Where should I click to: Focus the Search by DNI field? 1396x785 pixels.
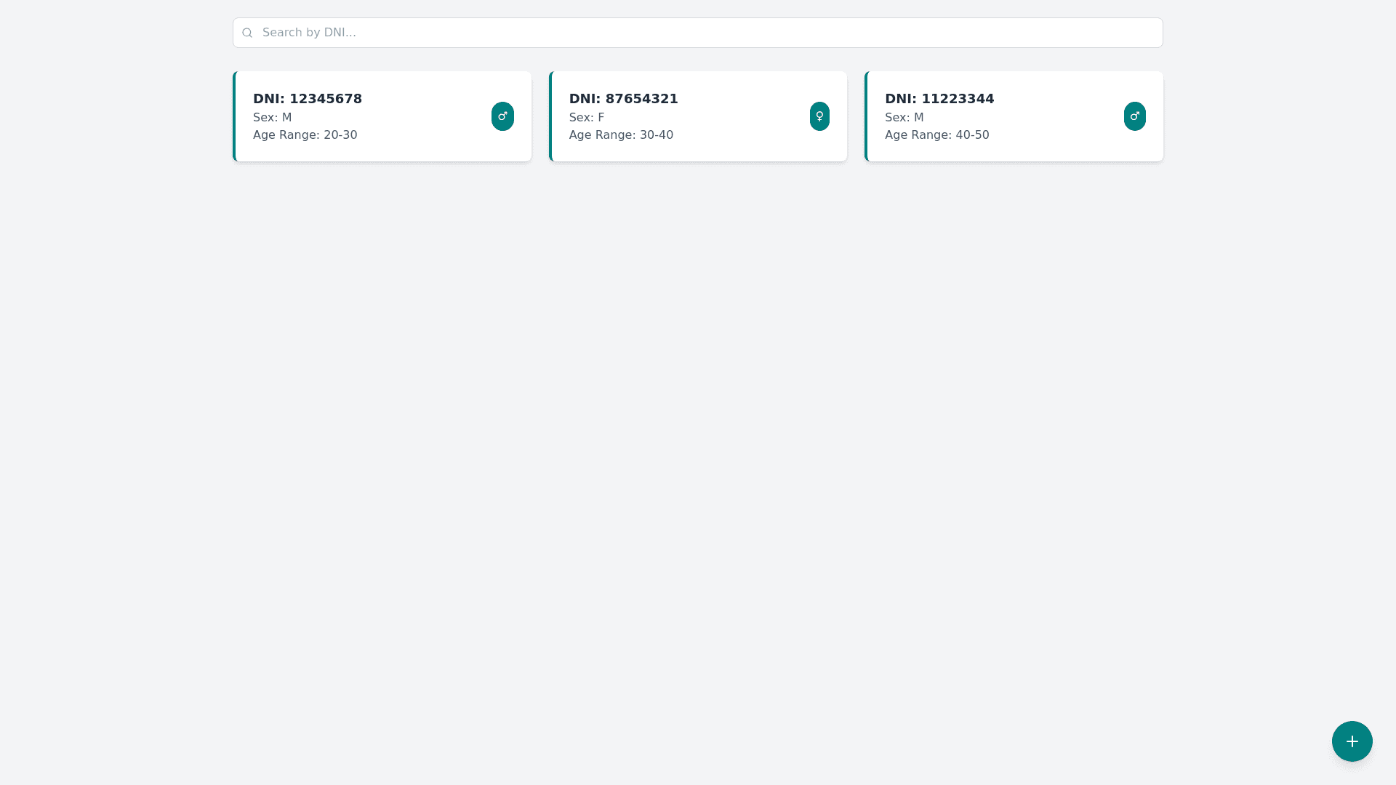[698, 33]
